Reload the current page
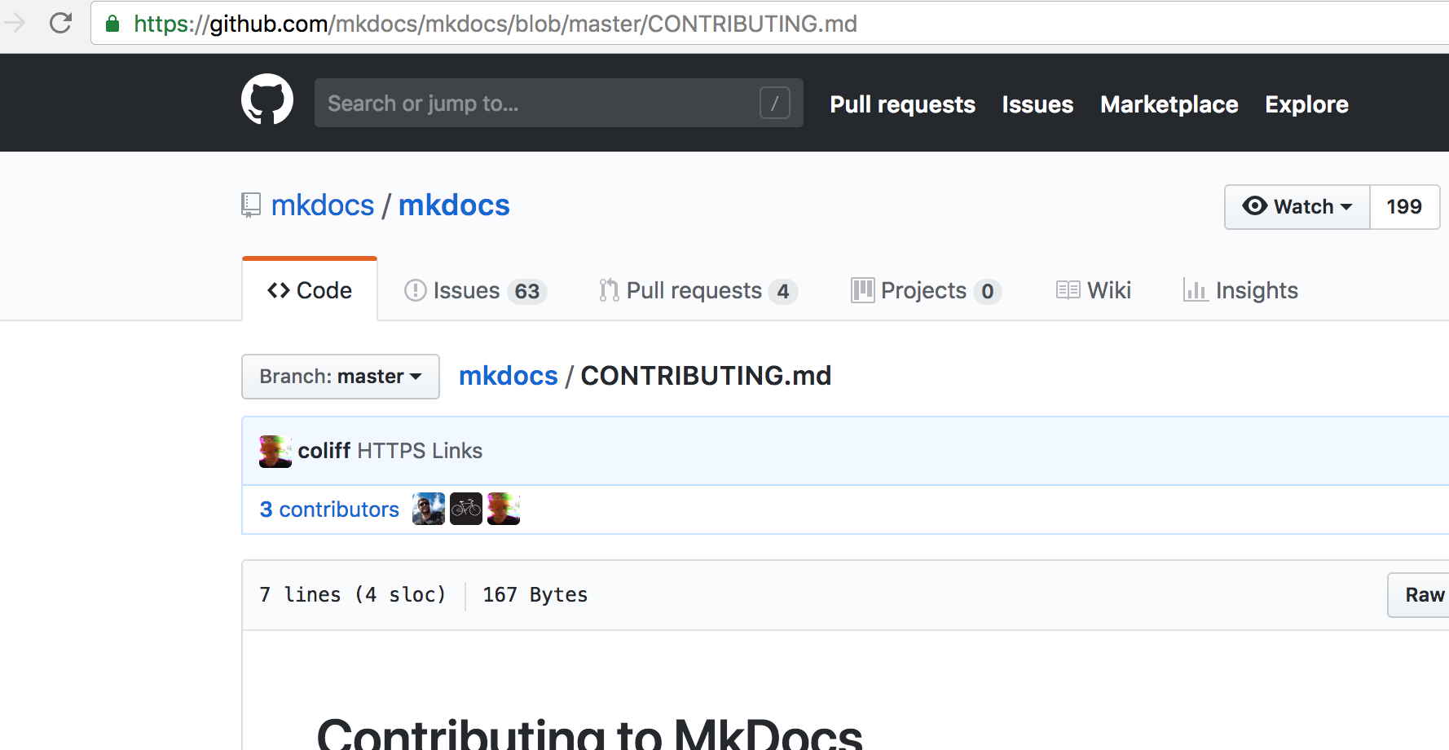 61,23
